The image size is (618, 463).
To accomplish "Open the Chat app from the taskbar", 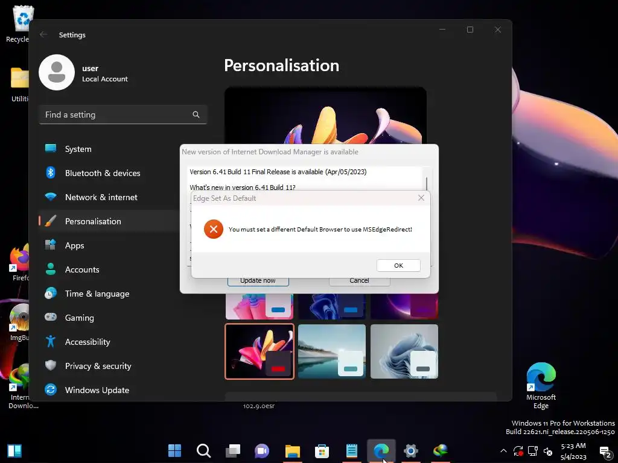I will [x=262, y=451].
